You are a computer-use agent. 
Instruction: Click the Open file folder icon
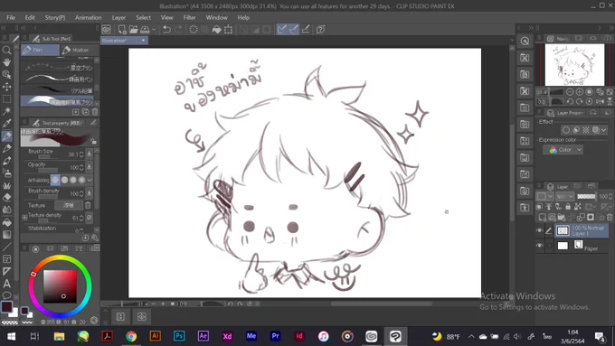(133, 30)
